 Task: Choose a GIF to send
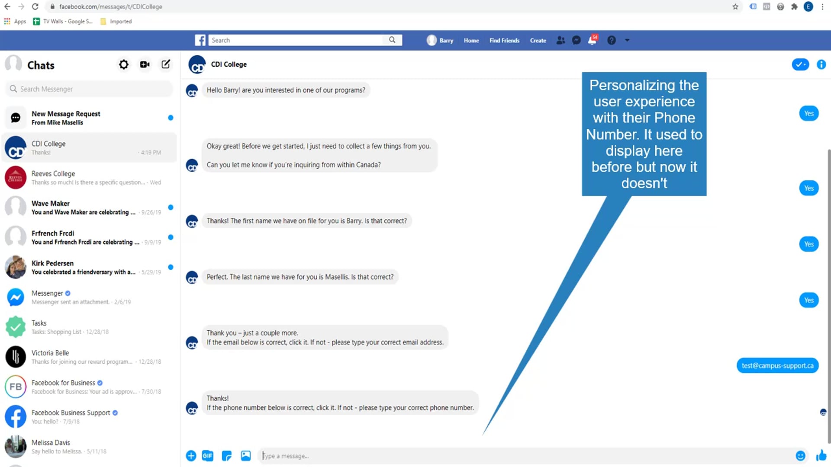[208, 456]
